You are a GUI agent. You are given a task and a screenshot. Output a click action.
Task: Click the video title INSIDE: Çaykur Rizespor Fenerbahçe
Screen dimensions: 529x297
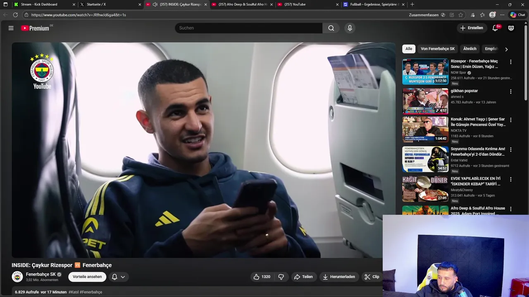[x=62, y=265]
